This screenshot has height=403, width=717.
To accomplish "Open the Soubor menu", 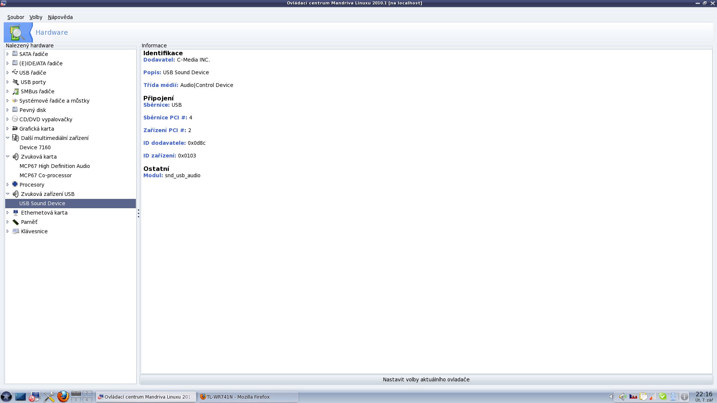I will [x=16, y=17].
